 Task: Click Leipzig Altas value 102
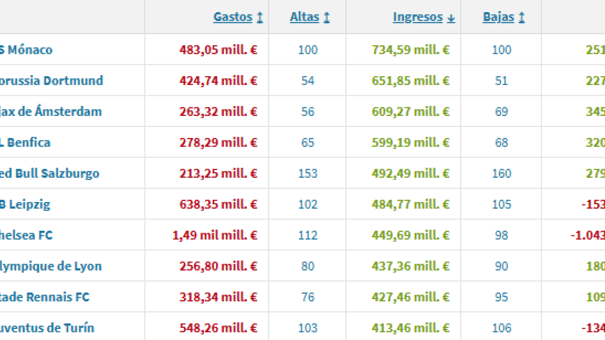308,205
